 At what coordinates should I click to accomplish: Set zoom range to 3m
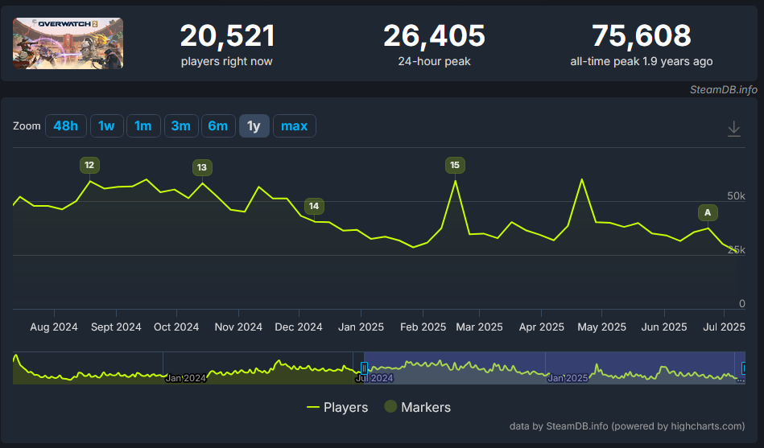[x=181, y=125]
